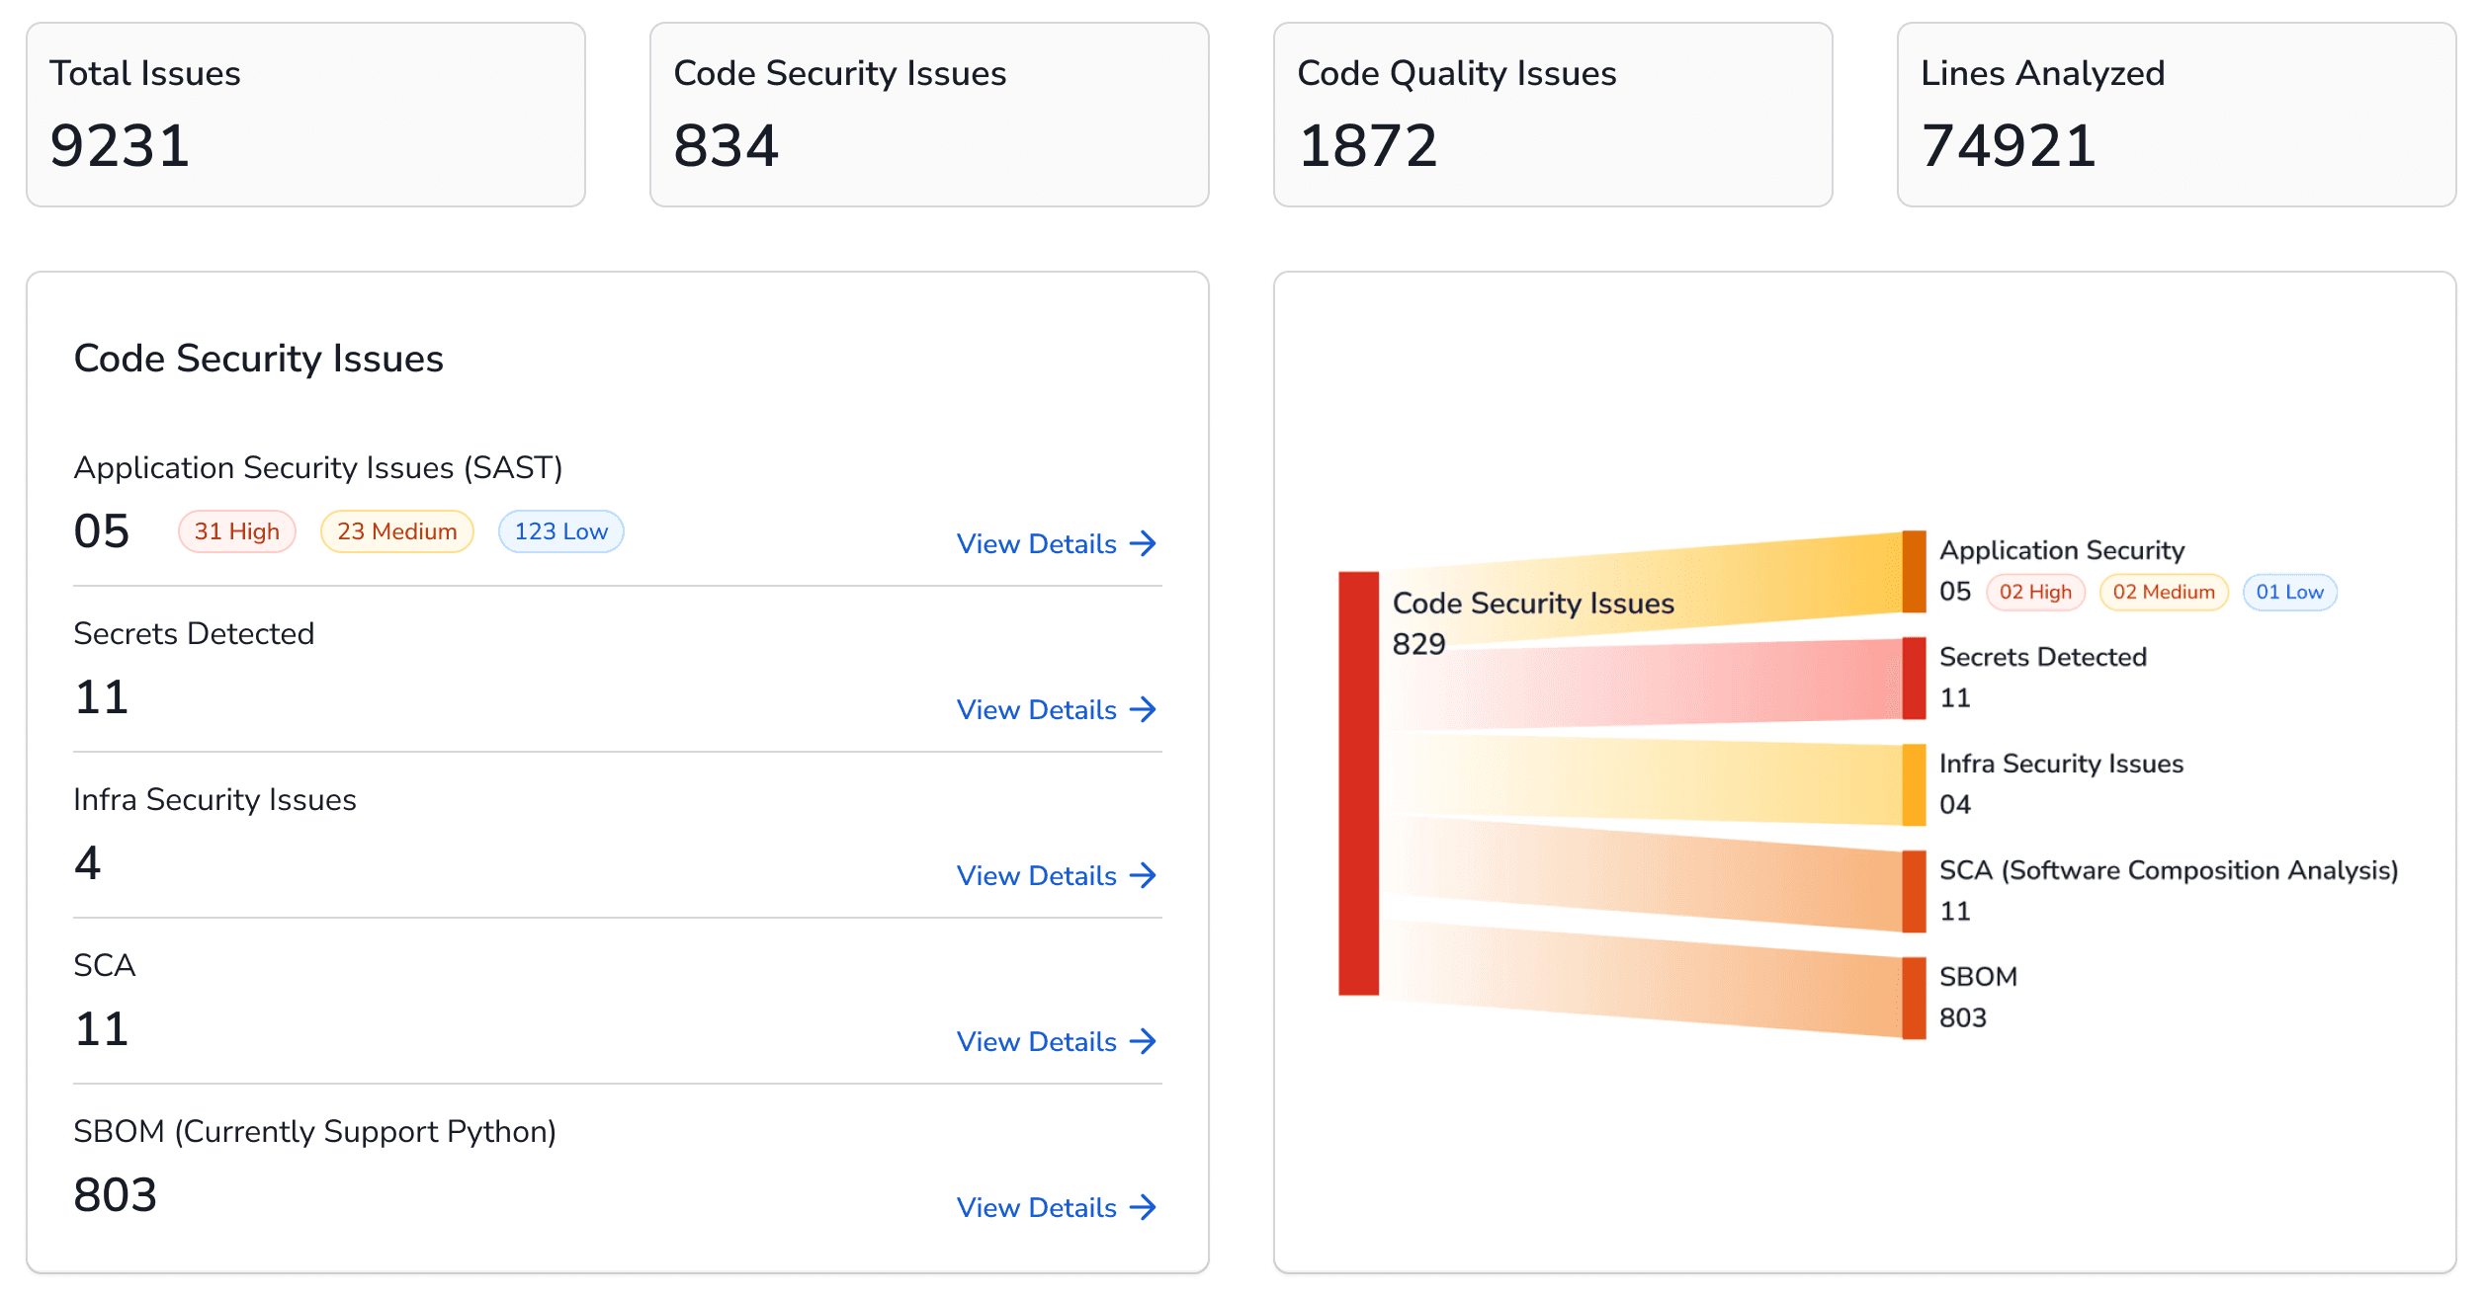Click the arrow icon next to SCA View Details
Screen dimensions: 2483x1296
[x=1145, y=1041]
